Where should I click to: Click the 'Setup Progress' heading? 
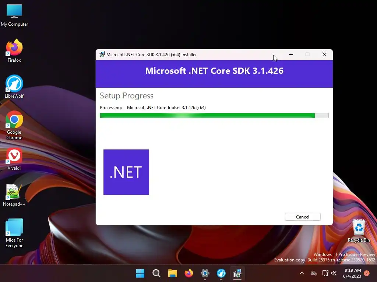127,96
